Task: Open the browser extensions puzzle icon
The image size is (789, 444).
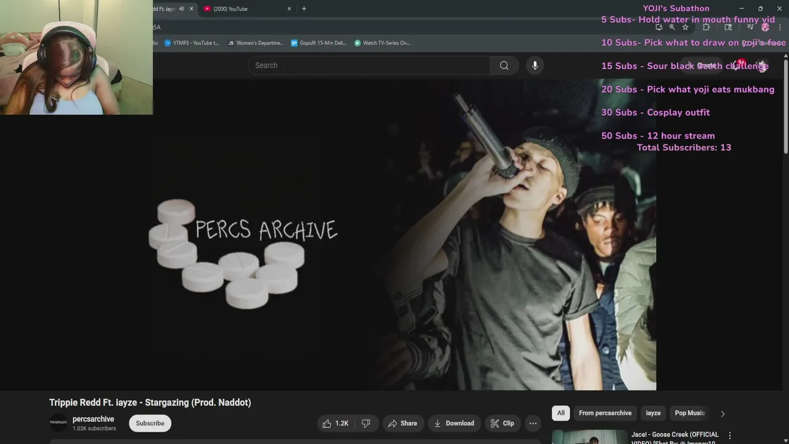Action: point(706,27)
